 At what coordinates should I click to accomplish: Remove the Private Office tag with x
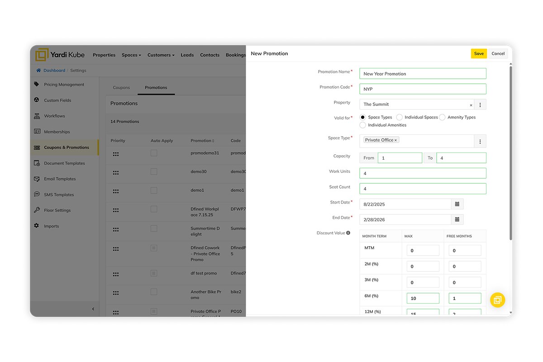pos(395,140)
